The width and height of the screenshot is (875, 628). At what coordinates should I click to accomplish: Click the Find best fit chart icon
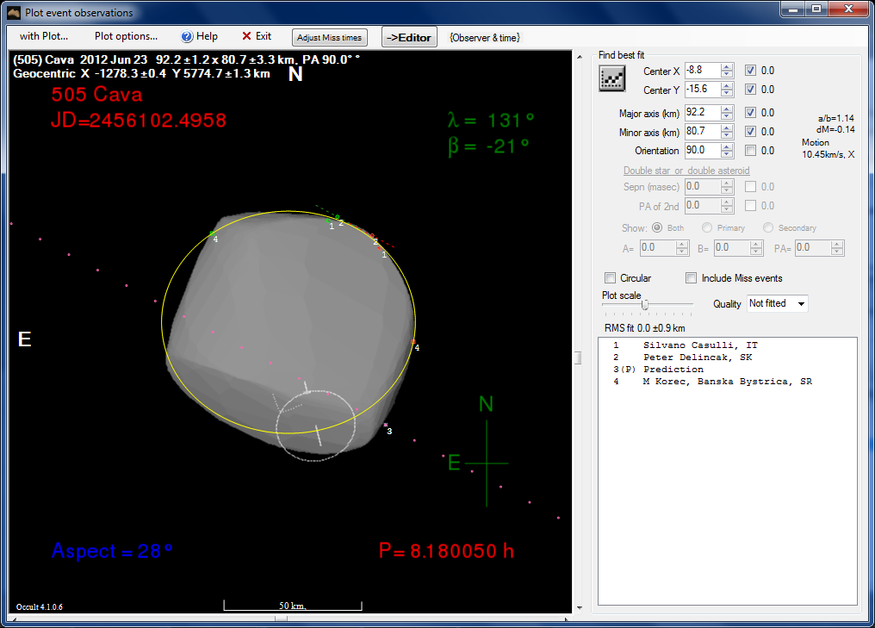[611, 78]
